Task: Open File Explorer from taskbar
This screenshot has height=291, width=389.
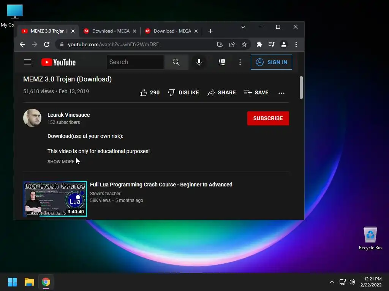Action: tap(29, 282)
